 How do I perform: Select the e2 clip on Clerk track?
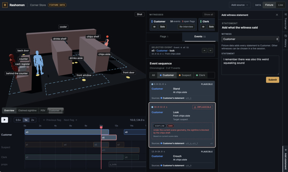74,157
